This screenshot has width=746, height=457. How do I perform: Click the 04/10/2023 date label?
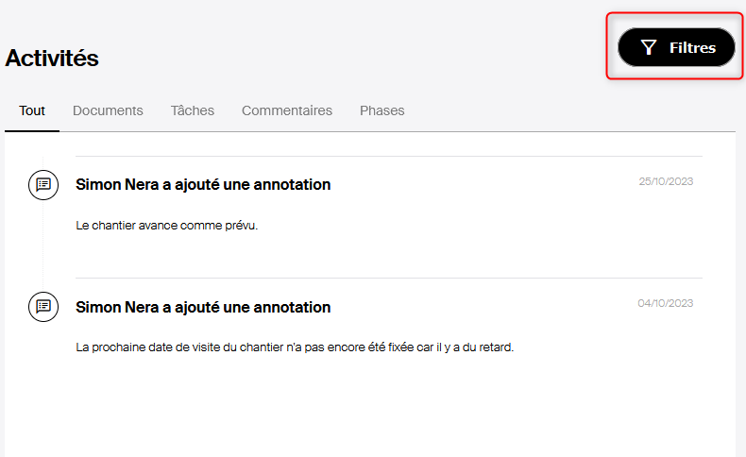coord(665,303)
